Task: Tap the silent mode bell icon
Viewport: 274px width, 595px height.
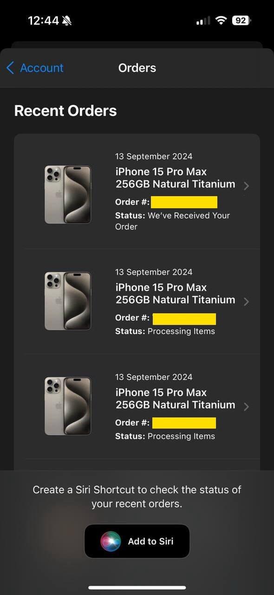Action: point(67,20)
